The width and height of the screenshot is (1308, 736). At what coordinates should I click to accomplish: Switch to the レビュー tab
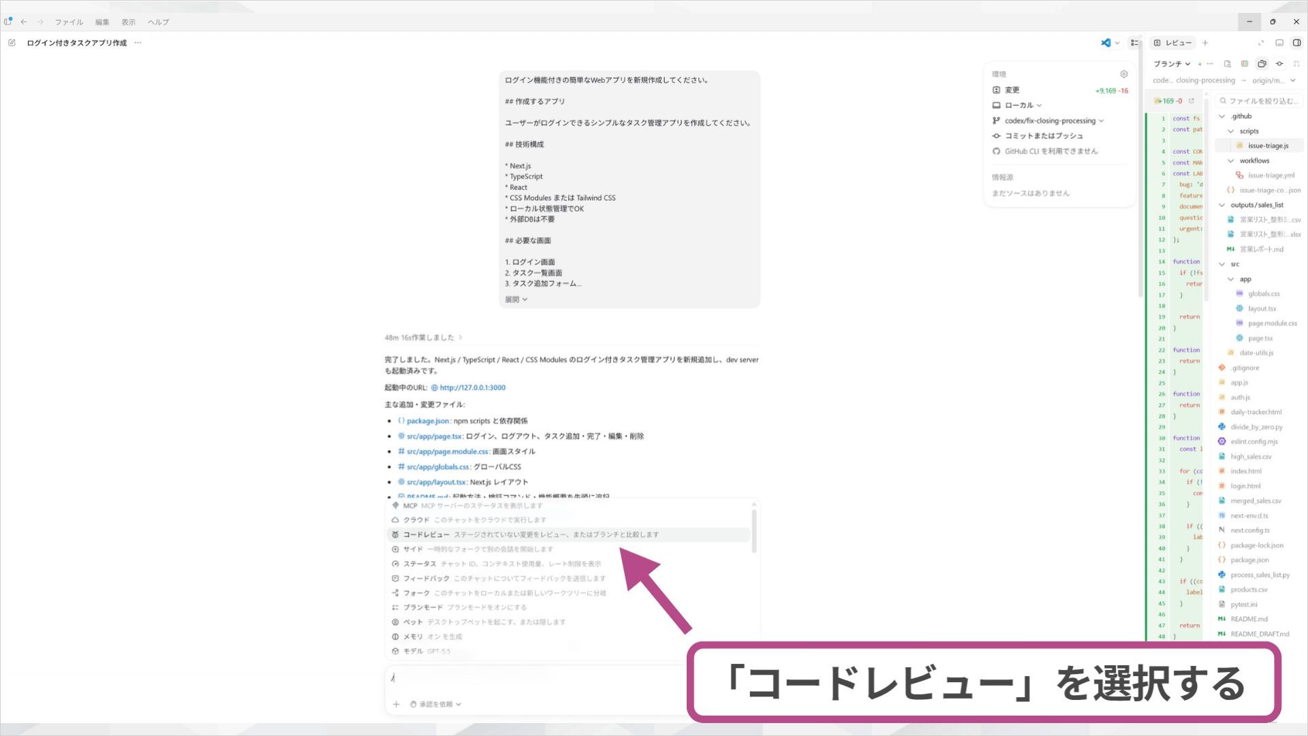[x=1172, y=43]
